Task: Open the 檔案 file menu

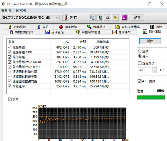Action: [6, 10]
